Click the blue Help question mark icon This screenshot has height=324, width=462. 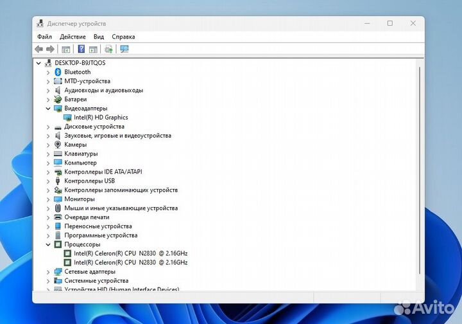coord(81,49)
